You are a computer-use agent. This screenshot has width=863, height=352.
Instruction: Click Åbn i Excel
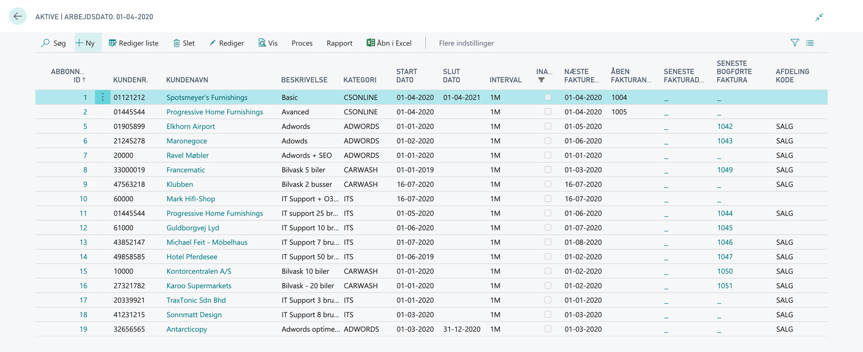click(389, 43)
